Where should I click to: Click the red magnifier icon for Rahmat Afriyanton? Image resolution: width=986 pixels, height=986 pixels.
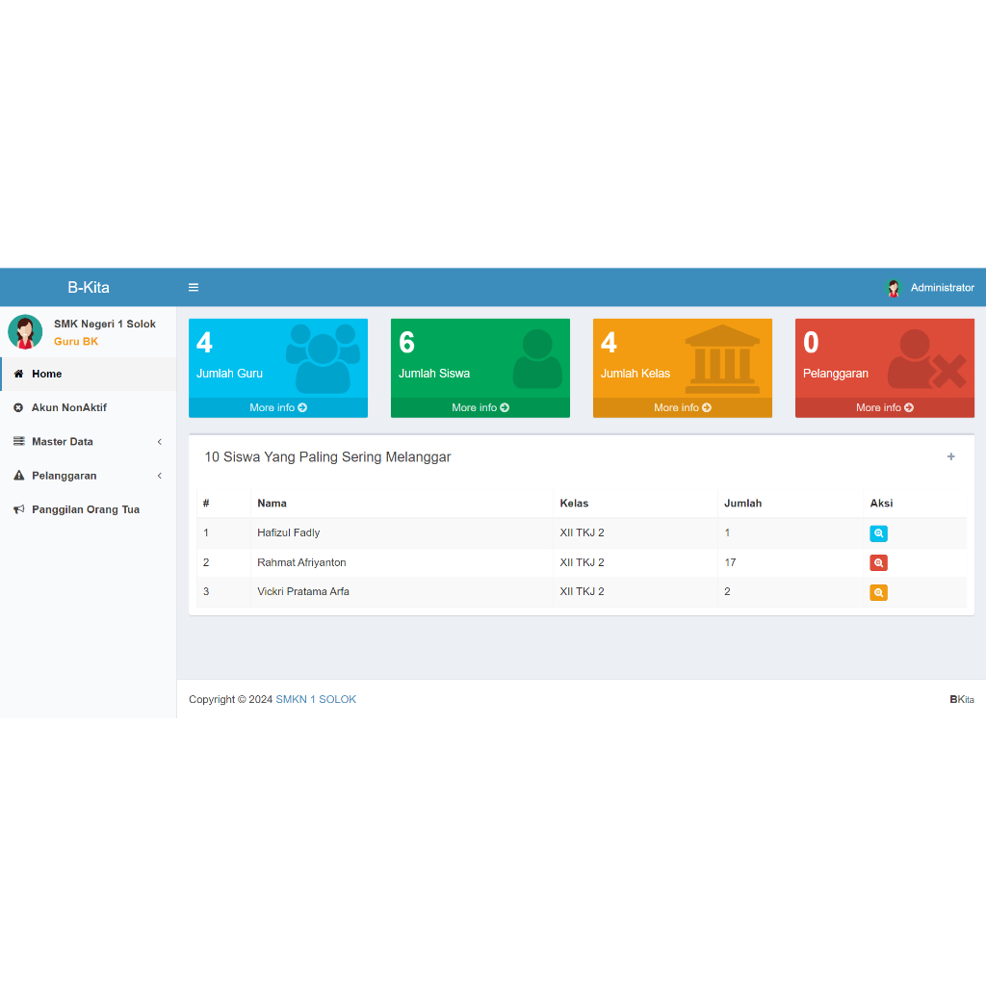878,563
